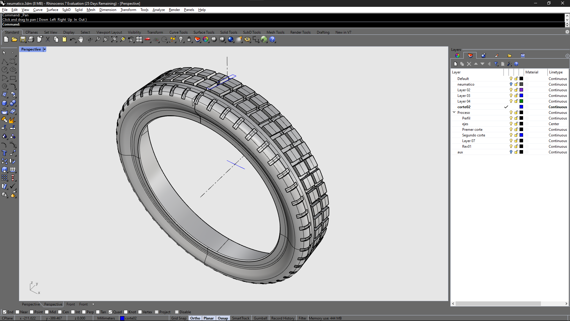The width and height of the screenshot is (570, 321).
Task: Disable the Quad osnap checkbox
Action: tap(110, 312)
